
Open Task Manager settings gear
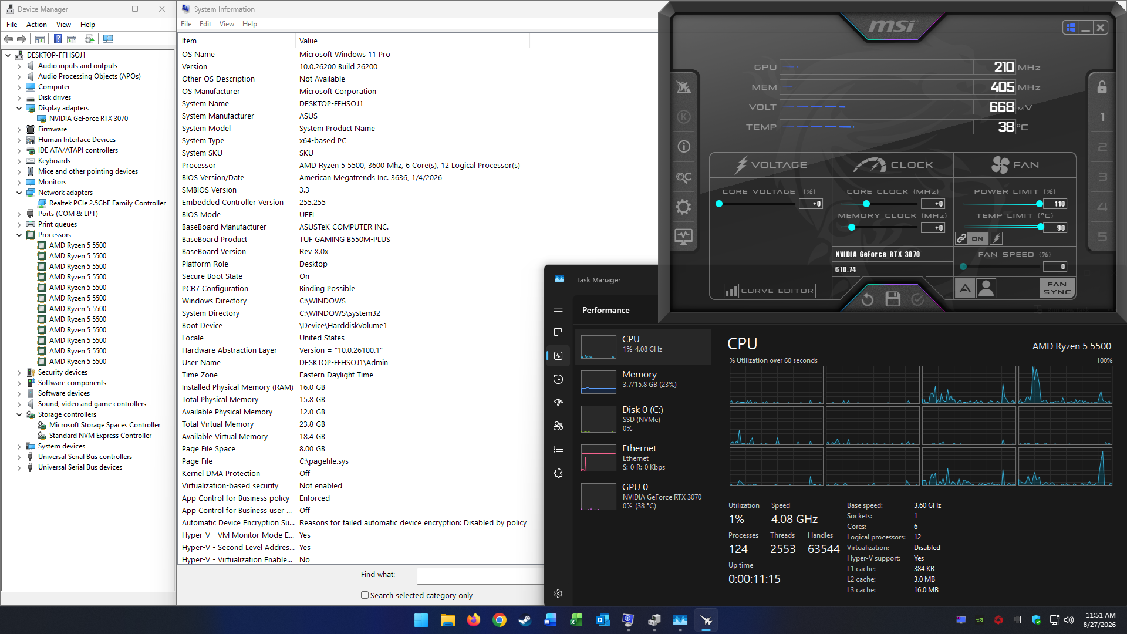point(558,593)
